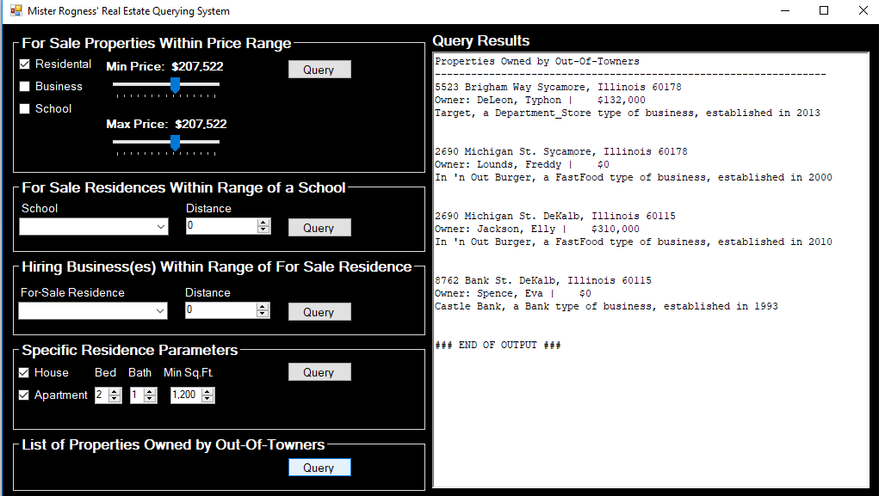879x496 pixels.
Task: Click the app icon in title bar
Action: 15,11
